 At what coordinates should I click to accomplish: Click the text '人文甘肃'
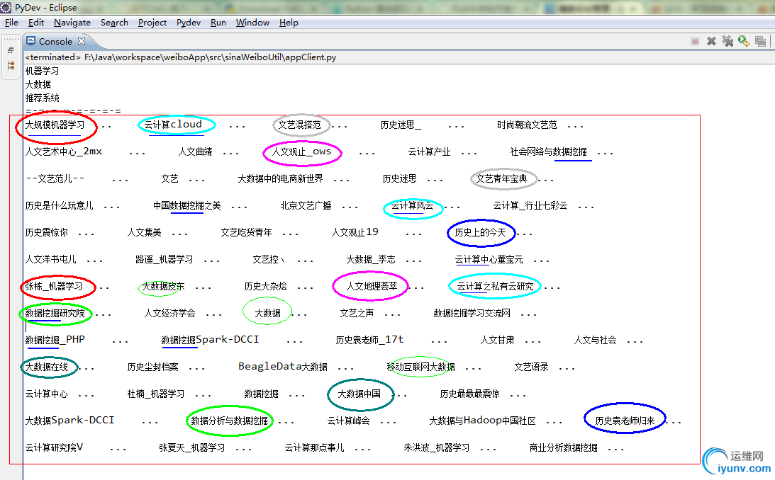(x=497, y=339)
